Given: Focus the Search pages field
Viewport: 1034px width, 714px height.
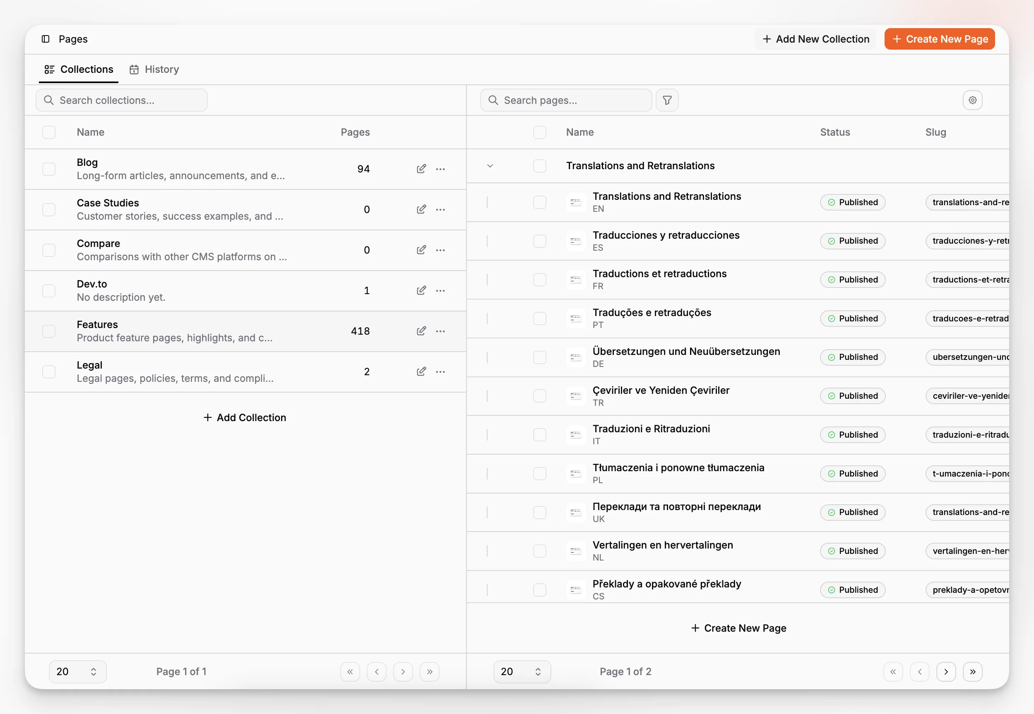Looking at the screenshot, I should click(x=566, y=100).
